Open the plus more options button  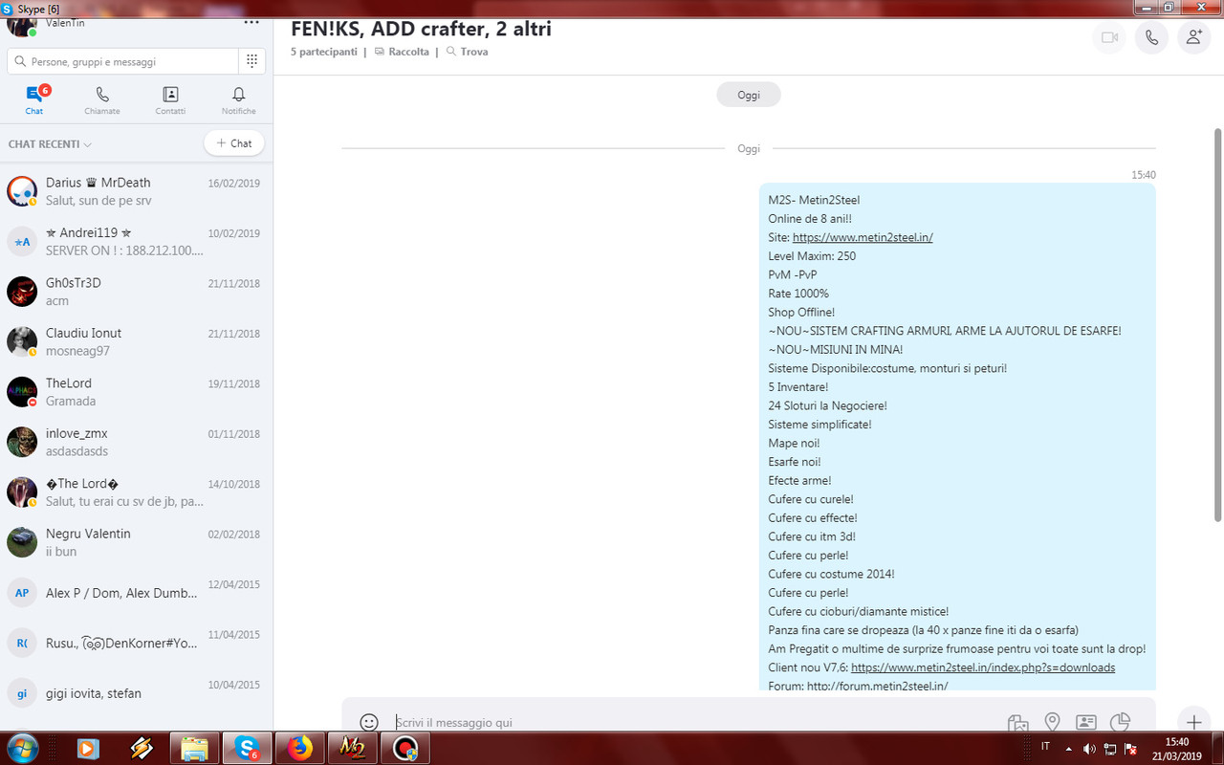click(1192, 722)
